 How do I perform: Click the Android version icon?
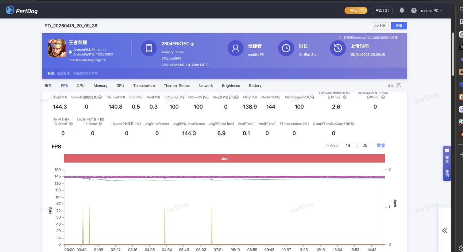coord(70,52)
